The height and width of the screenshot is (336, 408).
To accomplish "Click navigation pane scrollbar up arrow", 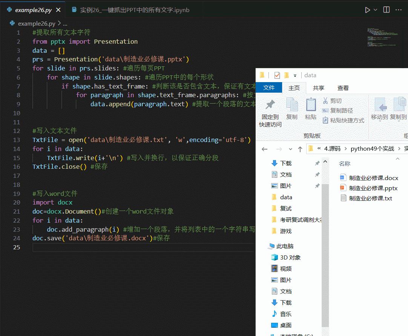I will (x=325, y=162).
